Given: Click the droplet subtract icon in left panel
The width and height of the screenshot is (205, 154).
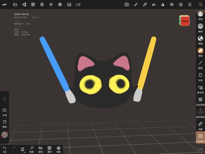Looking at the screenshot, I should (4, 99).
